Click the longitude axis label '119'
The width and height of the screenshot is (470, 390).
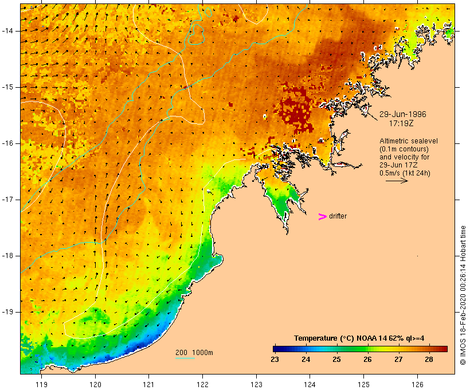tap(41, 384)
